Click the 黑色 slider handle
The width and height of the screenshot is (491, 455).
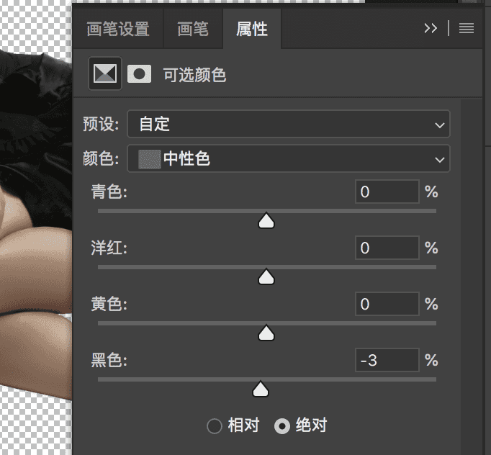tap(261, 389)
